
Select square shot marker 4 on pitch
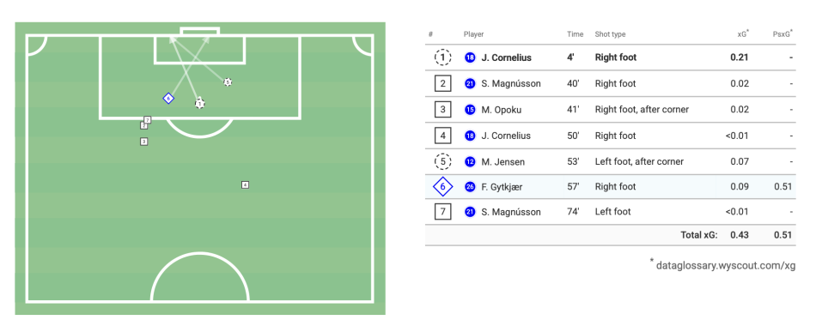click(245, 184)
